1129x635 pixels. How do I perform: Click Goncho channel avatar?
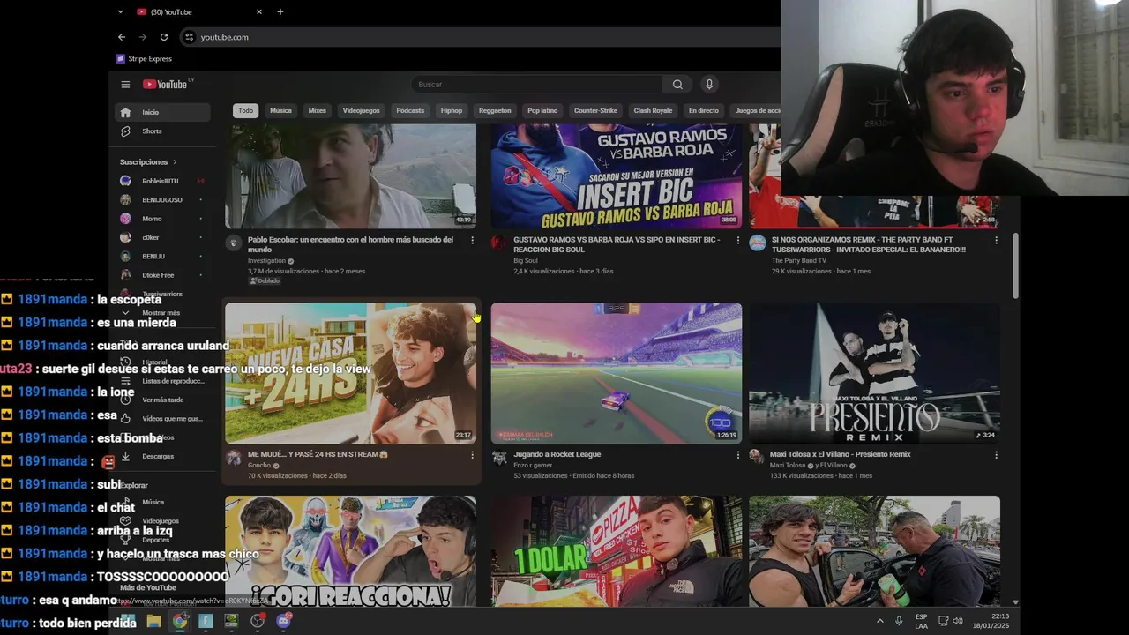point(234,458)
